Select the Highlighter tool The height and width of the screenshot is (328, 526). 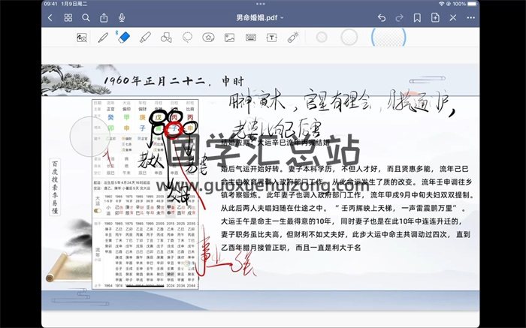[x=145, y=37]
